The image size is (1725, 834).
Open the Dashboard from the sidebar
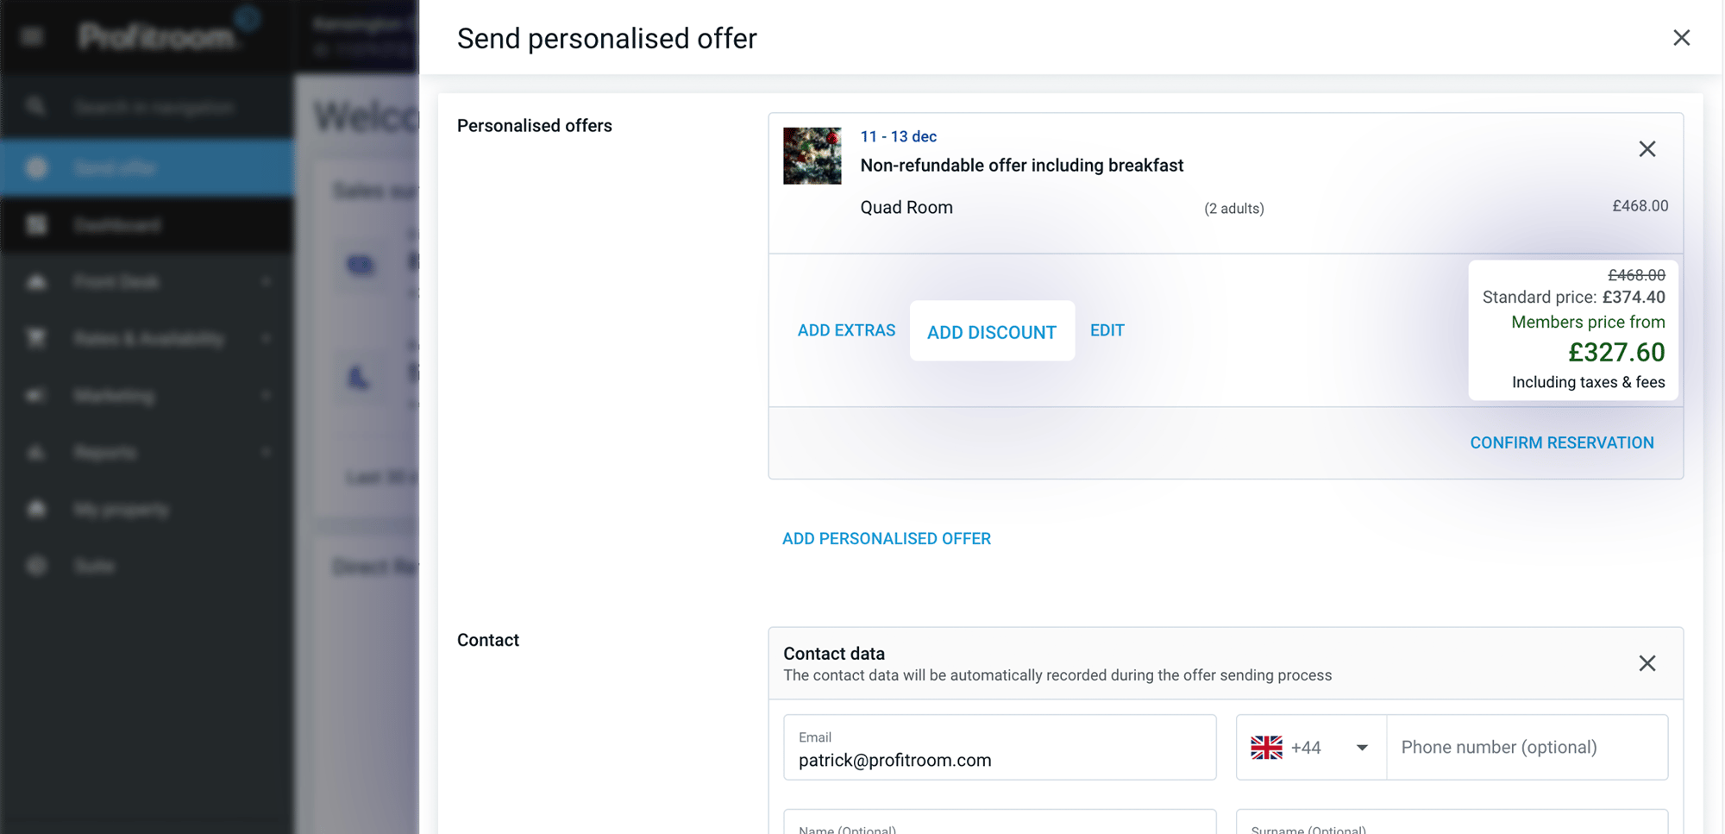click(34, 225)
